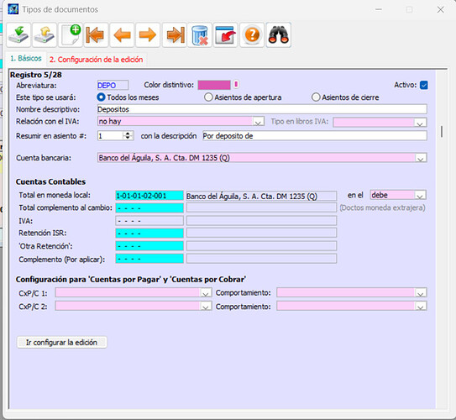Select the Asientos de cierre radio option
Screen dimensions: 456x420
pyautogui.click(x=316, y=97)
